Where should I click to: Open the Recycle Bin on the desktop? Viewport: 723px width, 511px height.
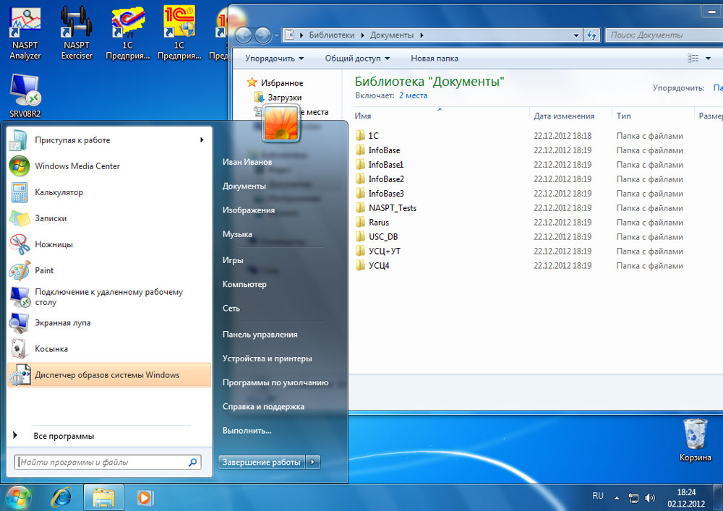(x=695, y=439)
